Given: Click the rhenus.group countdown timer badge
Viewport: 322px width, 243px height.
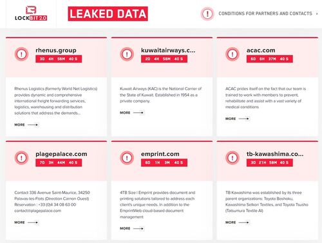Looking at the screenshot, I should [x=59, y=59].
